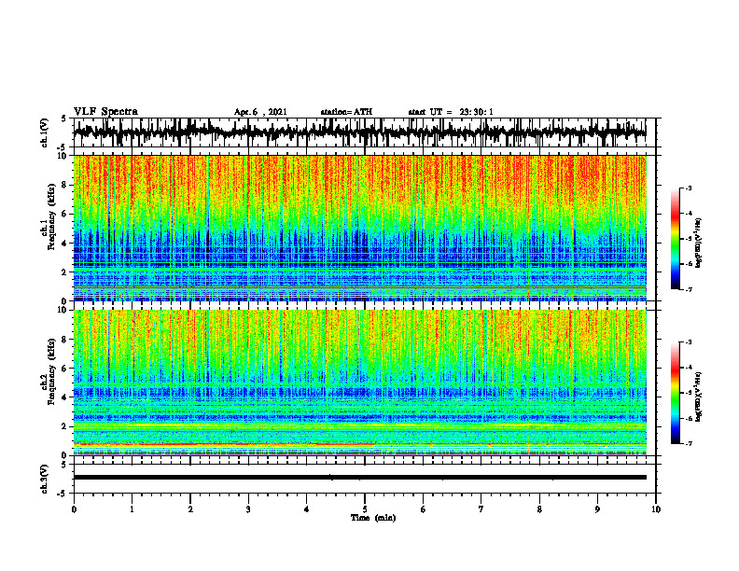Click the ch.2 colorbar log(PSD) unit label
This screenshot has width=739, height=571.
(699, 397)
